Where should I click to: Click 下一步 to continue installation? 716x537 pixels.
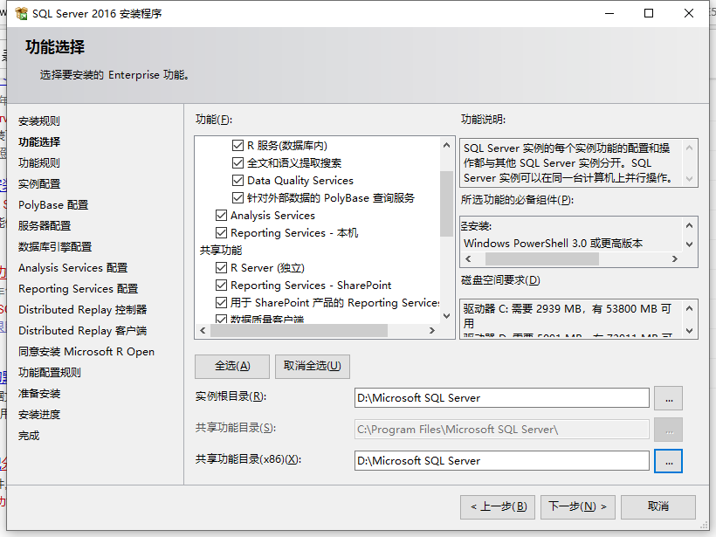click(x=577, y=506)
